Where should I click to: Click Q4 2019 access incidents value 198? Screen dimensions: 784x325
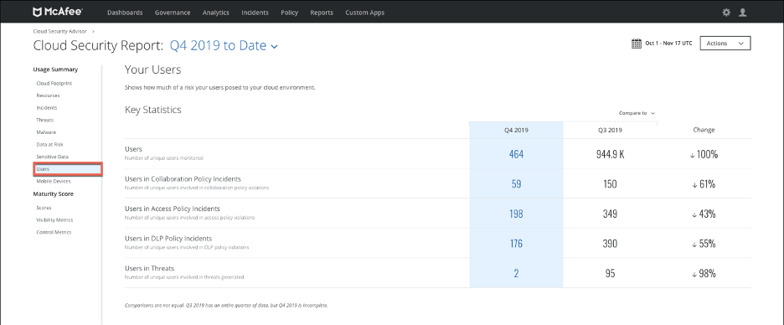(516, 214)
